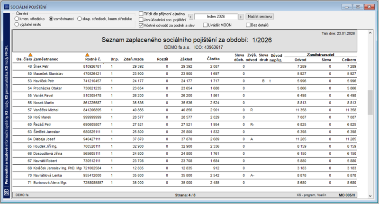Click the Základ column header
Viewport: 379px width, 204px height.
pos(186,59)
